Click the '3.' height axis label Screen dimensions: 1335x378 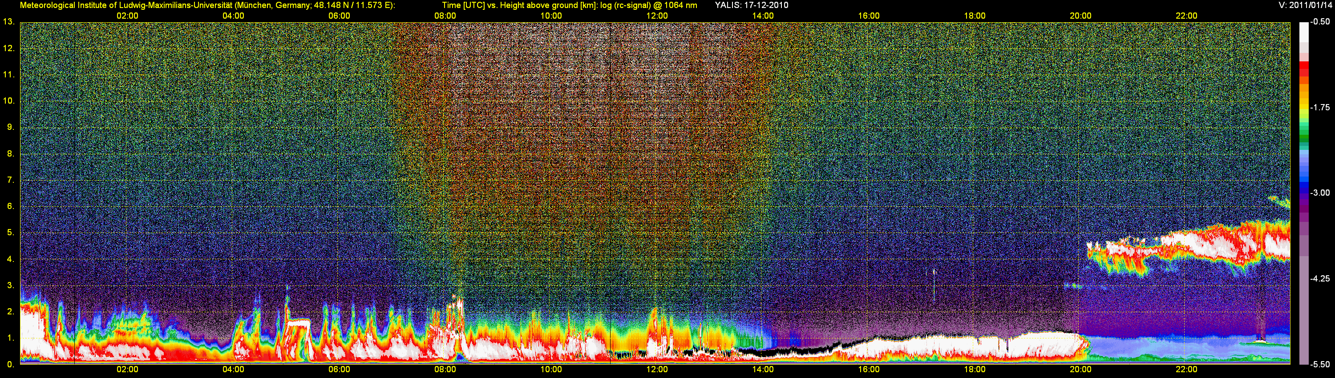pos(11,286)
